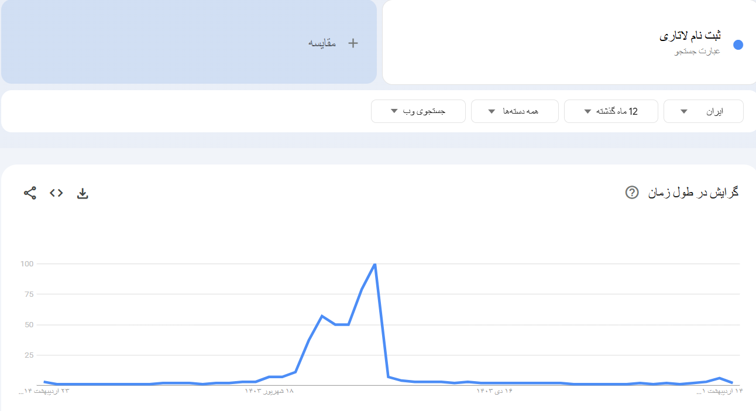Image resolution: width=756 pixels, height=411 pixels.
Task: Click the search term ثبت نام لاتاری
Action: point(690,36)
